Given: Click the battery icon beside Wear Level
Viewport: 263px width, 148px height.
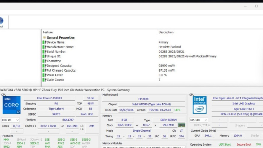Looking at the screenshot, I should 44,75.
